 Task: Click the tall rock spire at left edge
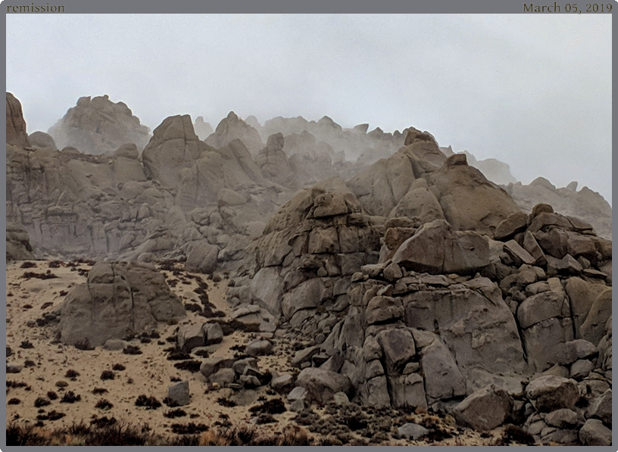click(15, 120)
